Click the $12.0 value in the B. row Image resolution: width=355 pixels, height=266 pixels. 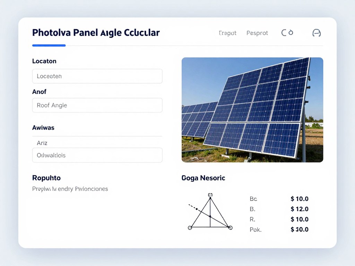(299, 209)
